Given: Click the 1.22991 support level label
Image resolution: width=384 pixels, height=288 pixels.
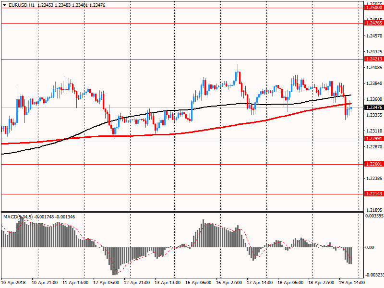Looking at the screenshot, I should click(373, 139).
